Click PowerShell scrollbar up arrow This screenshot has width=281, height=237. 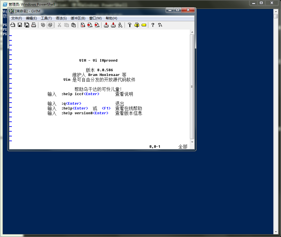276,12
